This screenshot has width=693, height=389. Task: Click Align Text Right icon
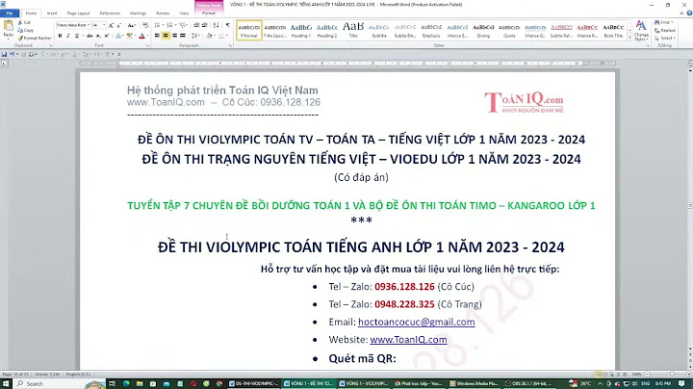click(174, 36)
